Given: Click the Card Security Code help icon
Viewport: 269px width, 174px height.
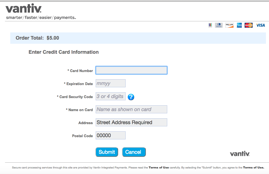Looking at the screenshot, I should (x=131, y=97).
